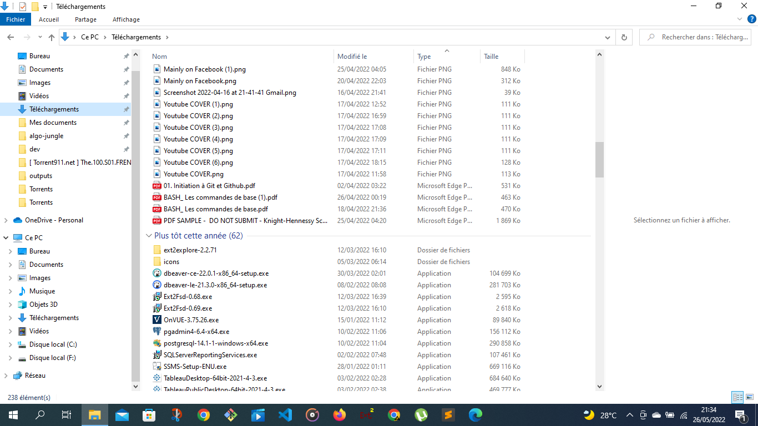Select the Youtube COVER (6).png file
This screenshot has height=426, width=758.
pyautogui.click(x=198, y=163)
